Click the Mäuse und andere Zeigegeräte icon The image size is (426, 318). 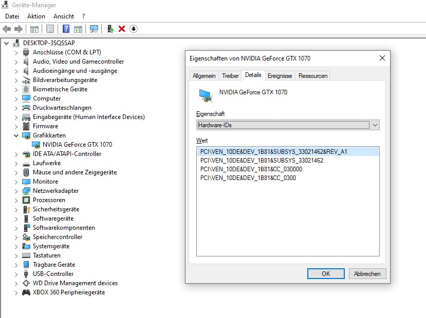point(26,172)
